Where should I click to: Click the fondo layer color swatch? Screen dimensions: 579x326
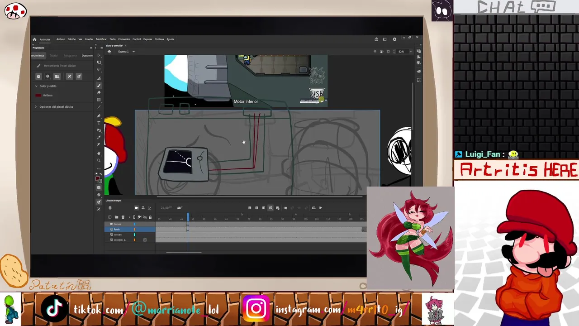click(x=134, y=230)
